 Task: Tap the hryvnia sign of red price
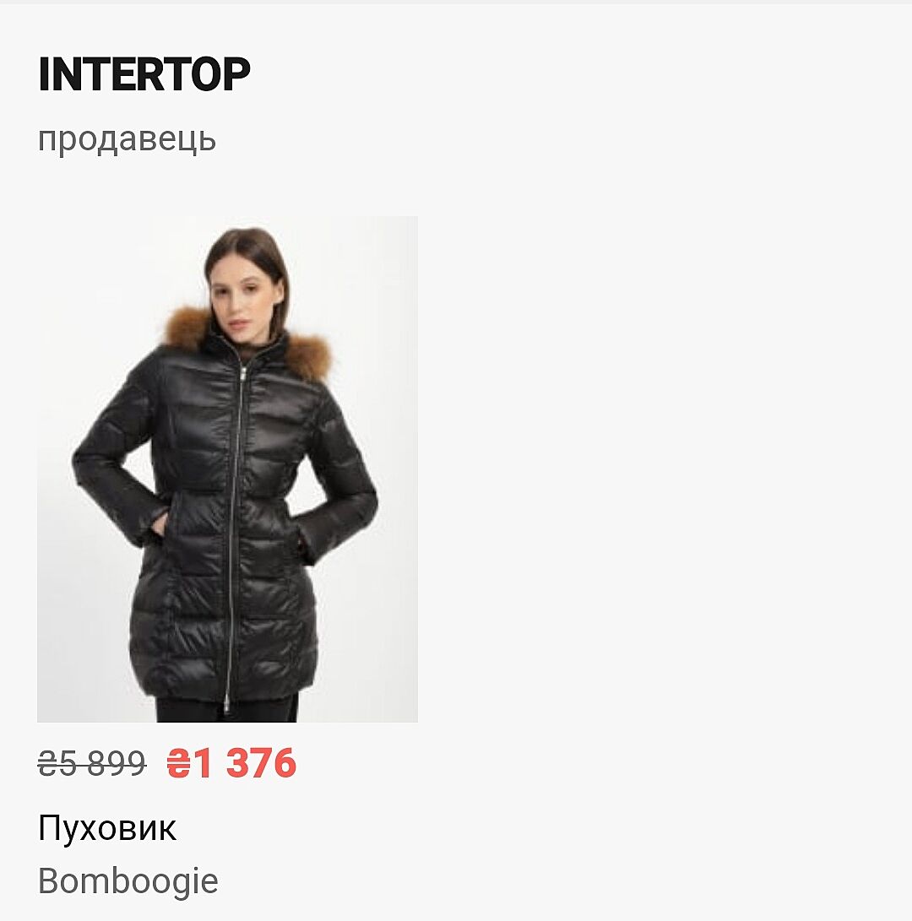coord(178,764)
